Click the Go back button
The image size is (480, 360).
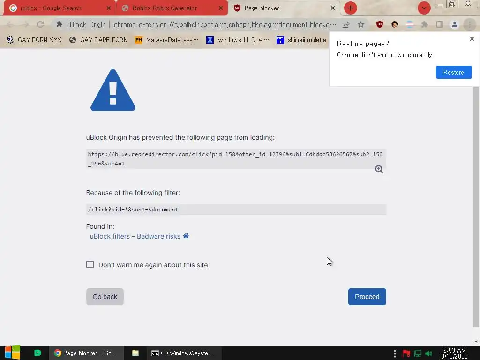pyautogui.click(x=105, y=297)
